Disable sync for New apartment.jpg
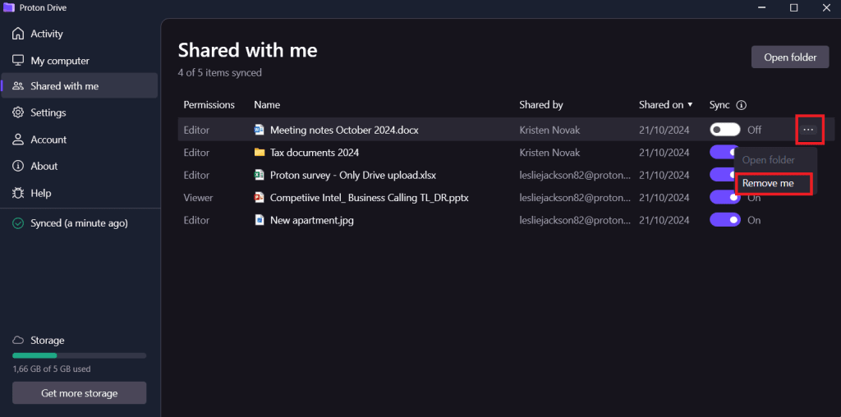The image size is (841, 417). coord(724,220)
